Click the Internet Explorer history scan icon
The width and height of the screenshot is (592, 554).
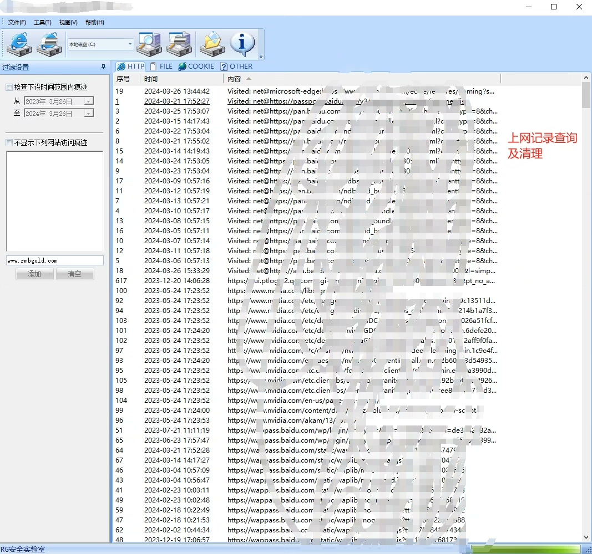[19, 44]
